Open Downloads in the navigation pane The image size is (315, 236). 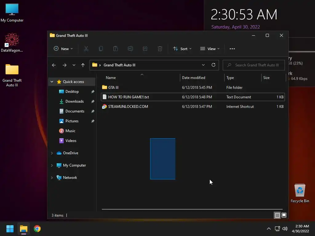(x=74, y=101)
